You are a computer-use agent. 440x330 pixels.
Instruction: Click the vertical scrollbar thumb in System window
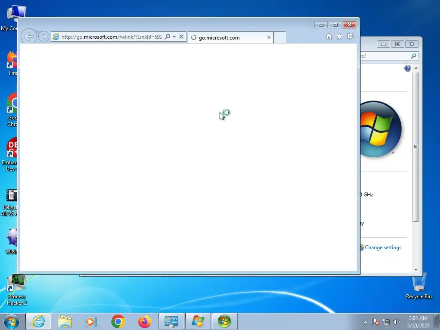416,147
